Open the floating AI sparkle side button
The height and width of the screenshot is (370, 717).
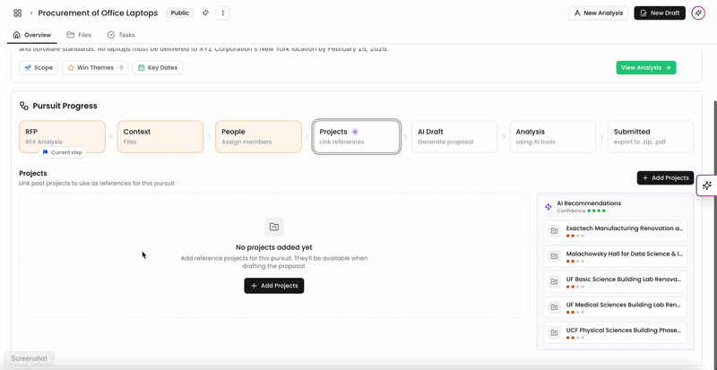[x=707, y=185]
